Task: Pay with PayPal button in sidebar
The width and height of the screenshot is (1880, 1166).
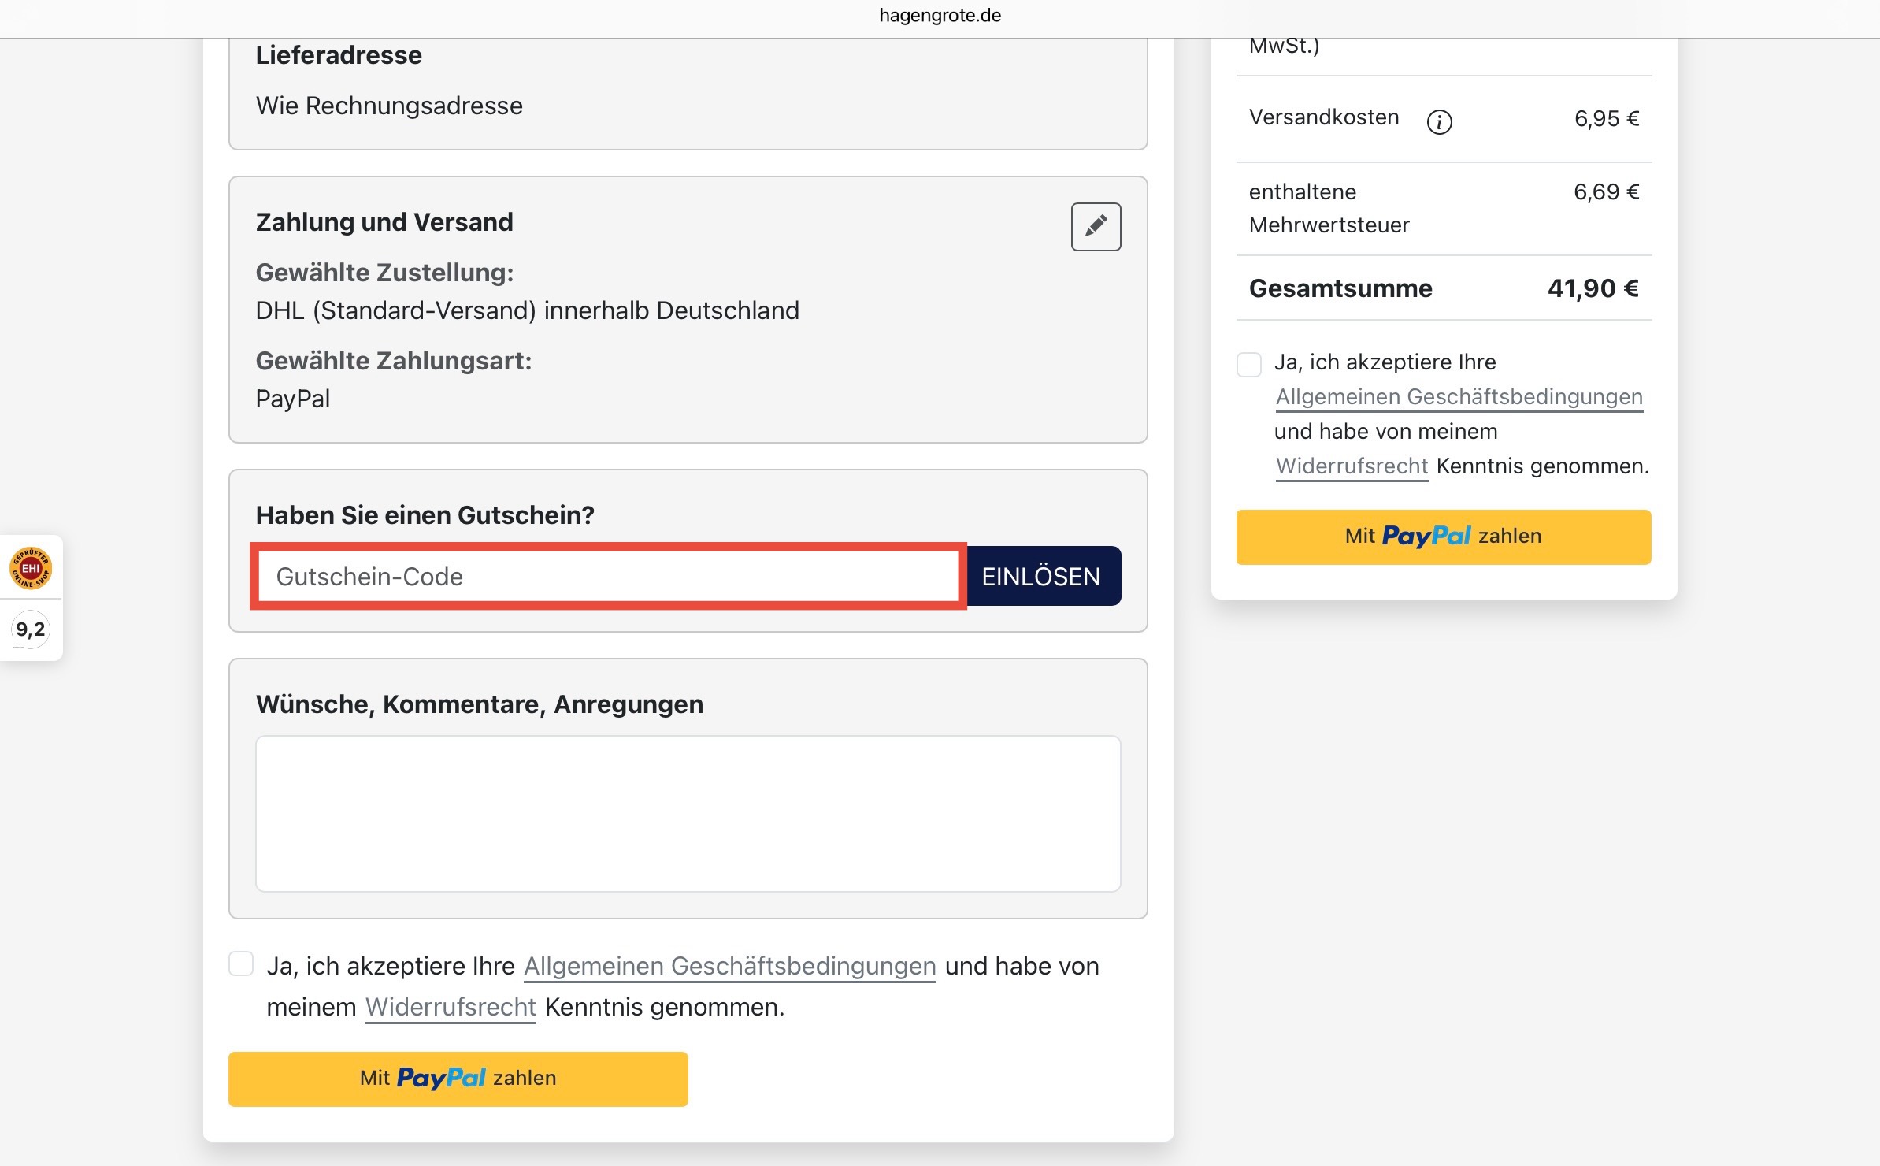Action: point(1444,537)
